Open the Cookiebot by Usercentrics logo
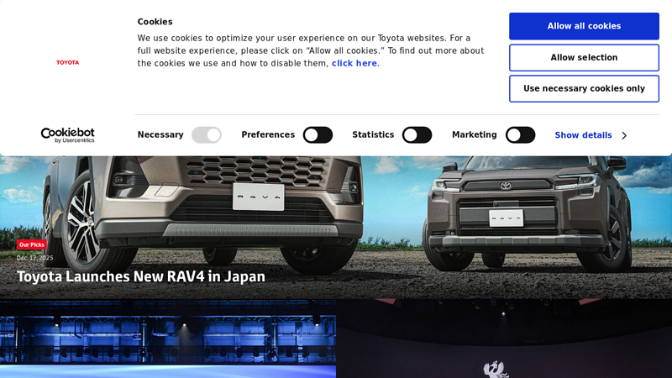The image size is (672, 378). 68,135
